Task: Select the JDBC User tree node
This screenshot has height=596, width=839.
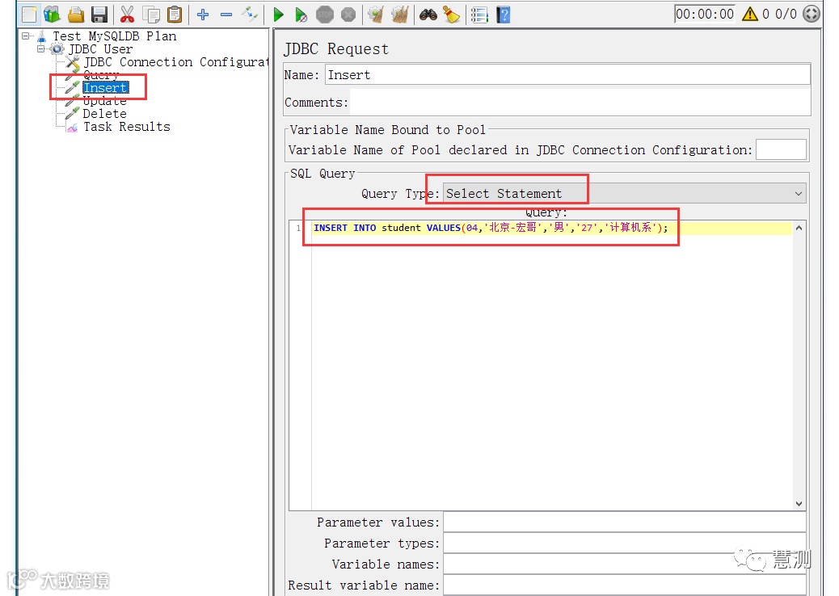Action: click(x=100, y=49)
